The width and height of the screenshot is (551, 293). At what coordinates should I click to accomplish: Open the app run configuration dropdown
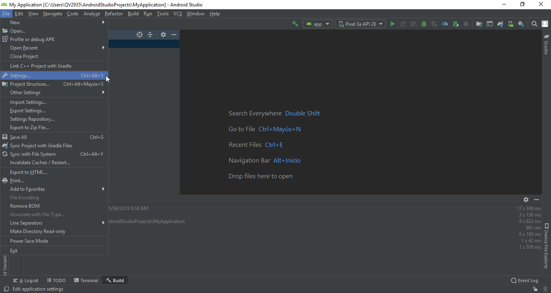(317, 24)
